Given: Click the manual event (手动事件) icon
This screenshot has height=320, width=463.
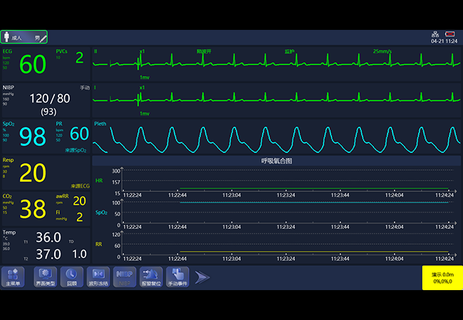Looking at the screenshot, I should 179,277.
